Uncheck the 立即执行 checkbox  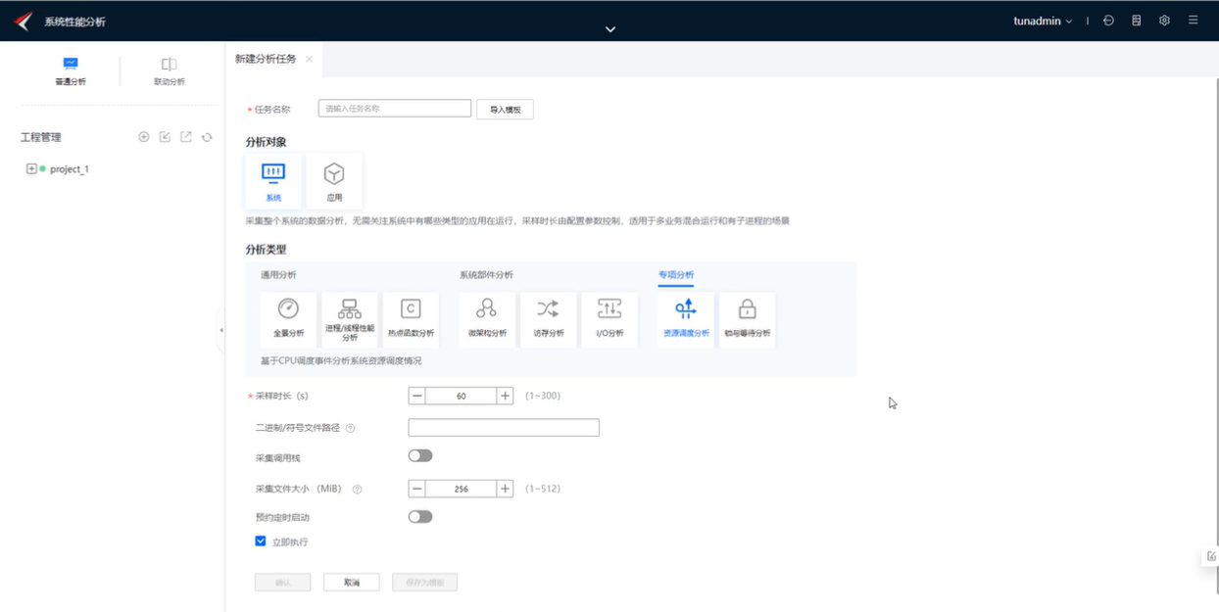[261, 541]
